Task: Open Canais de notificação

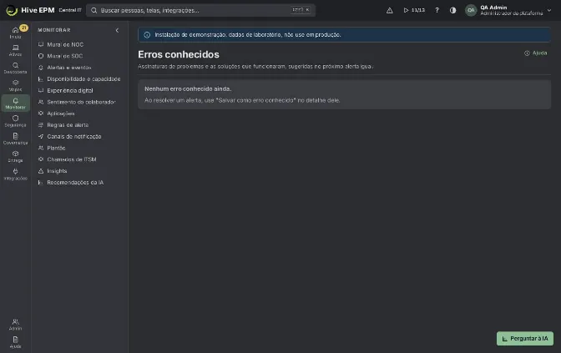Action: (79, 136)
